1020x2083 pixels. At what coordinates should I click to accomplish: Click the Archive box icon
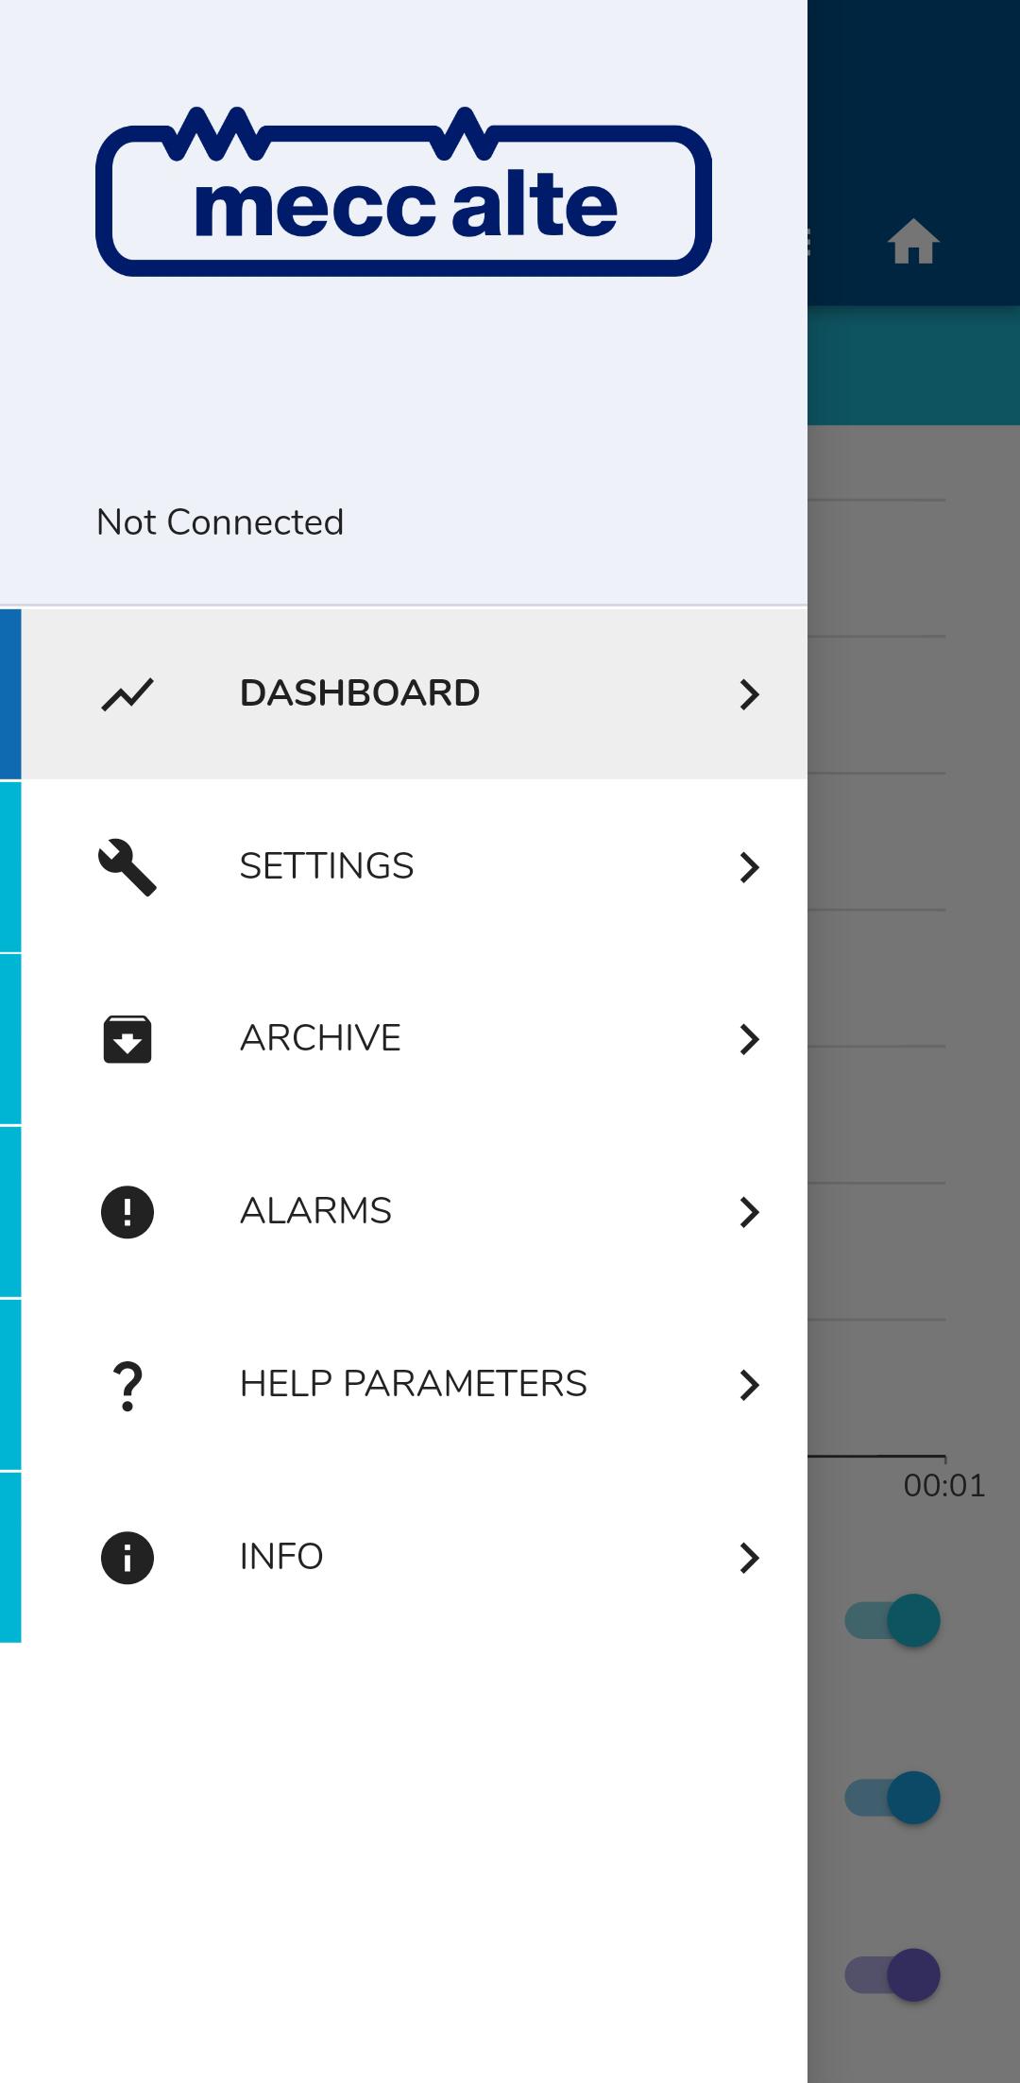[127, 1039]
